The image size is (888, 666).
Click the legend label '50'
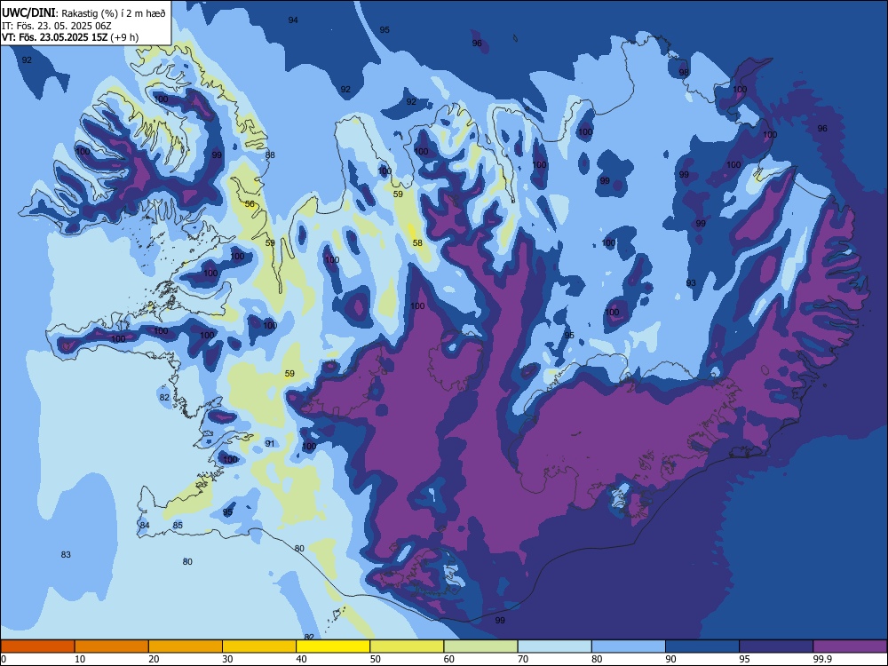(x=376, y=659)
